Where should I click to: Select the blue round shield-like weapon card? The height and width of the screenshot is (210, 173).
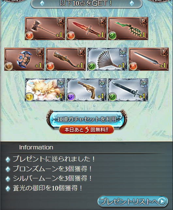(24, 59)
